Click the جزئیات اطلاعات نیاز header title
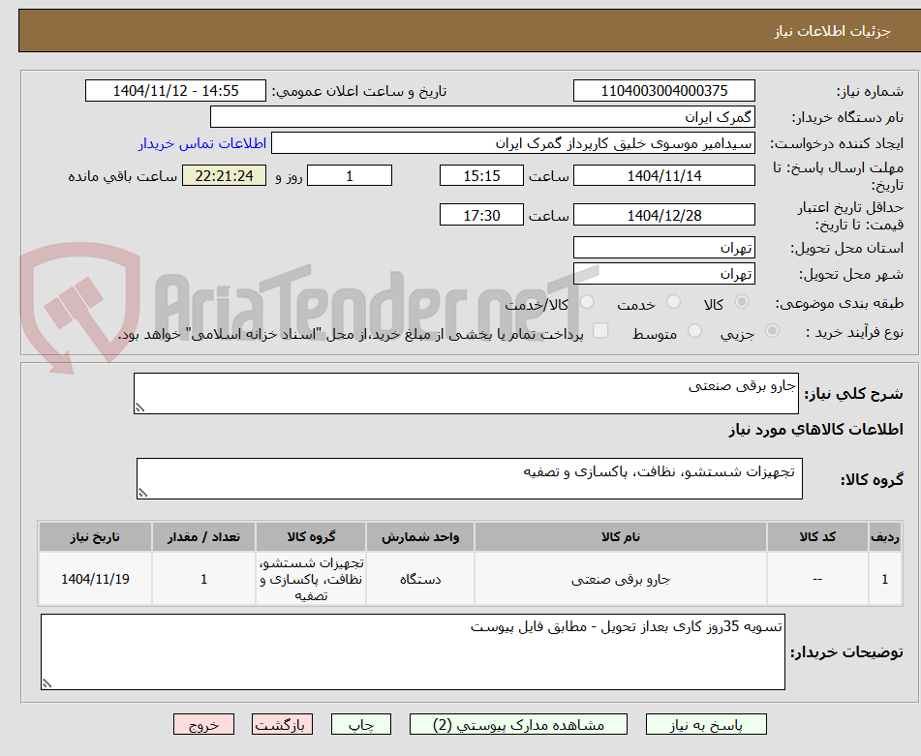Viewport: 921px width, 756px height. pyautogui.click(x=832, y=31)
